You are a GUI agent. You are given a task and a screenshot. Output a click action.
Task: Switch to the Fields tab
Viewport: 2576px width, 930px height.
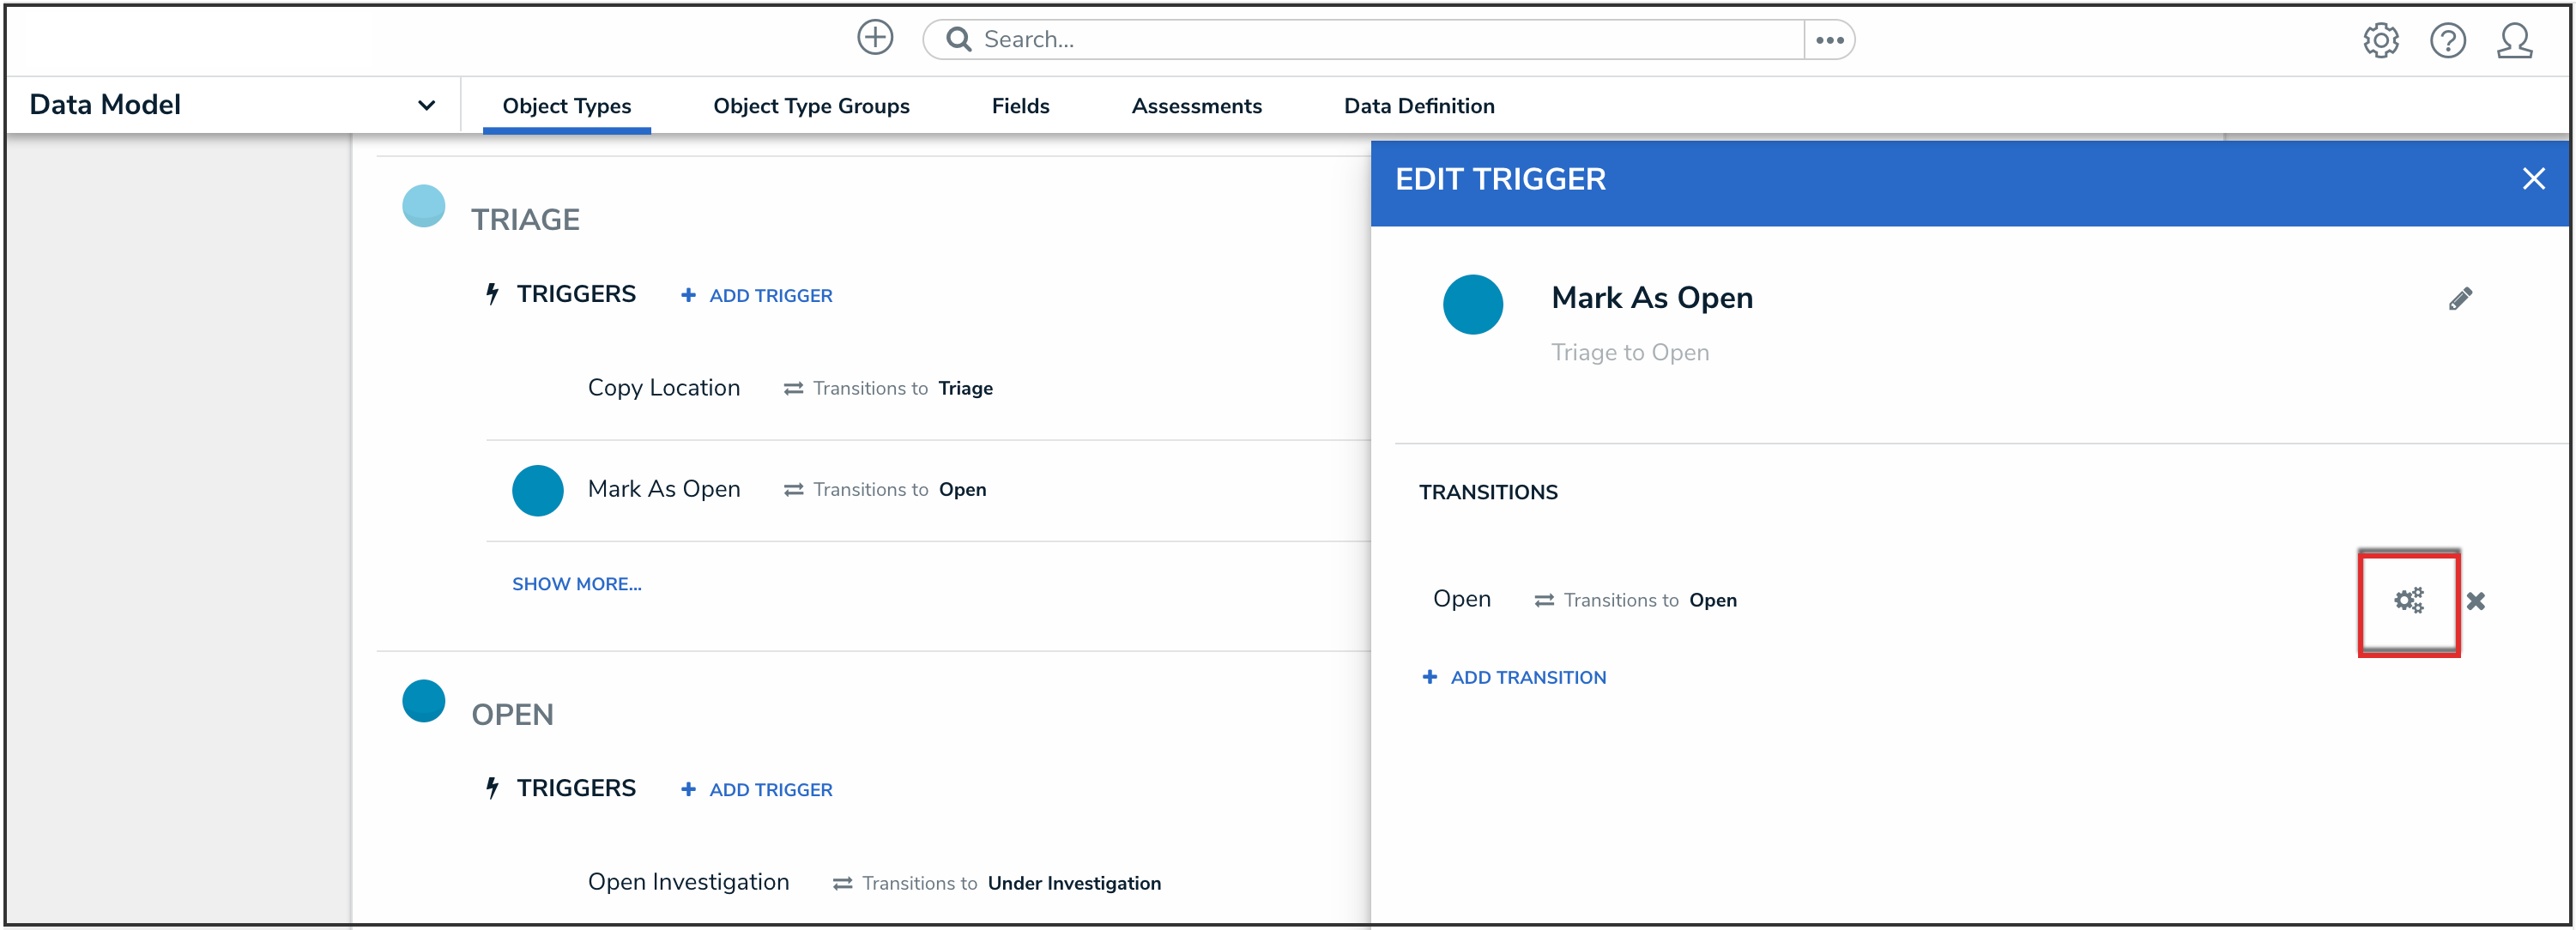pyautogui.click(x=1019, y=106)
